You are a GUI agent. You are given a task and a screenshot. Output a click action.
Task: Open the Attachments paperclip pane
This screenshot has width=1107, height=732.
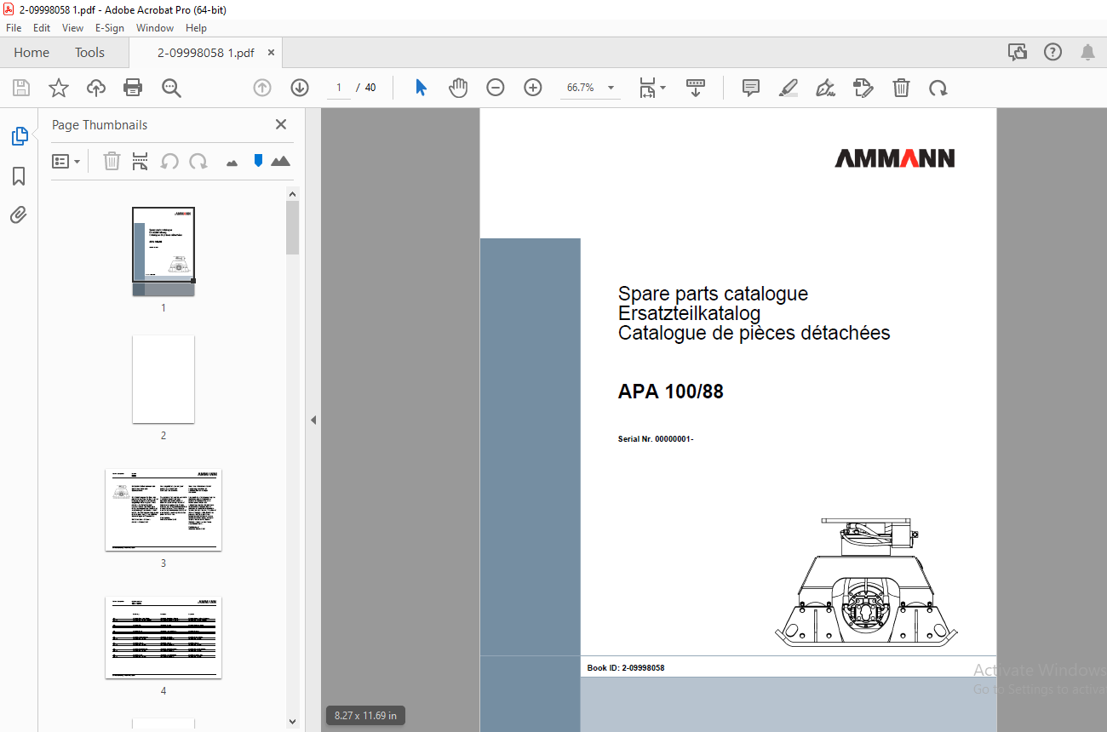coord(19,214)
